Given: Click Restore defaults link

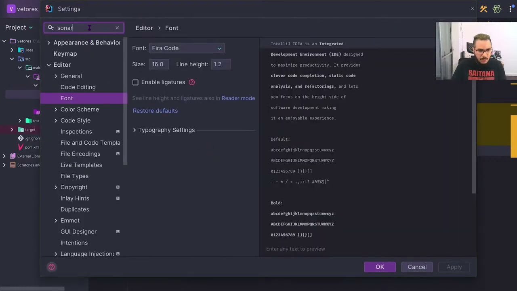Looking at the screenshot, I should [155, 111].
